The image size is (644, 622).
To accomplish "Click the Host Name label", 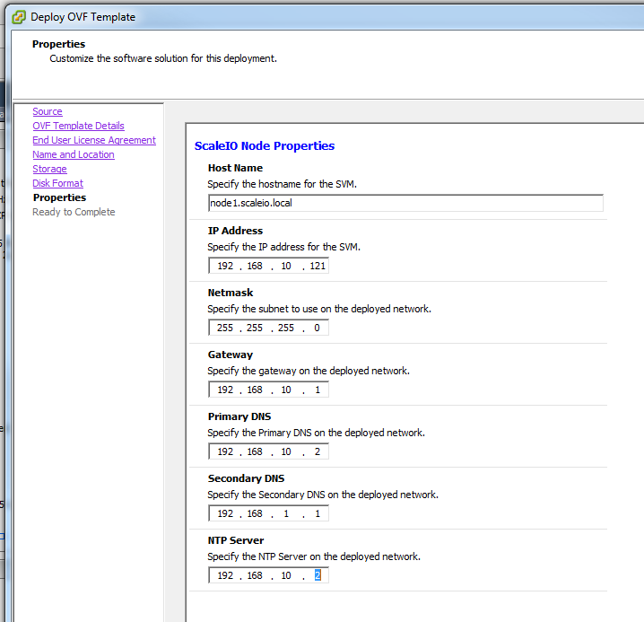I will point(235,168).
